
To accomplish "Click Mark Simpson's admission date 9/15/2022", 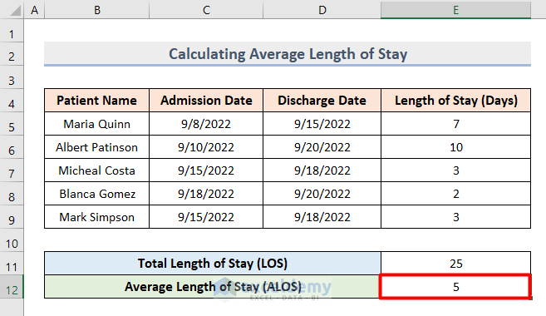I will click(206, 217).
